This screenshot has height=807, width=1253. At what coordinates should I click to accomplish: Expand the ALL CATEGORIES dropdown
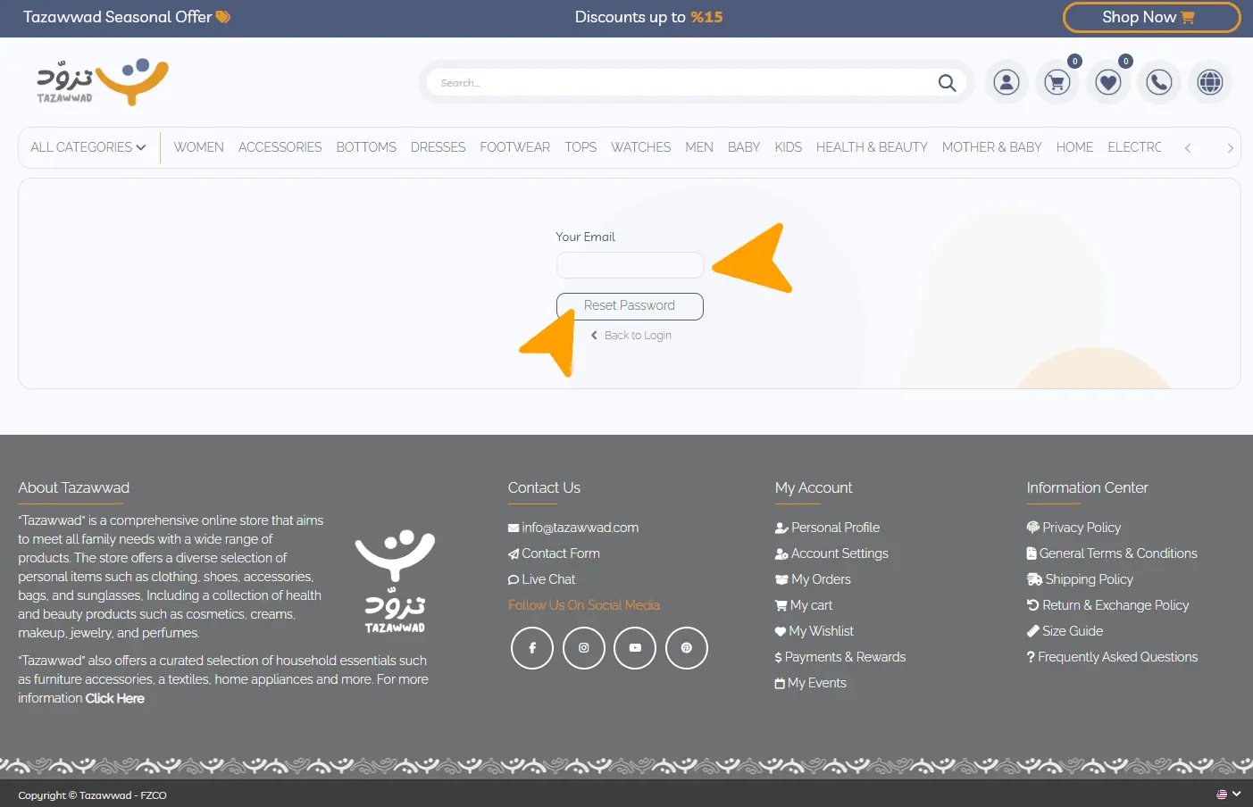88,147
